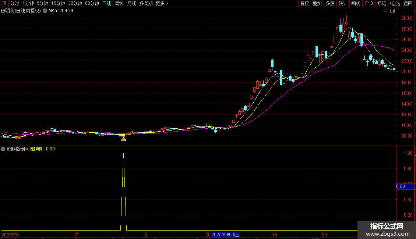Open the 多股 multi-stock view
Screen dimensions: 416x239
pyautogui.click(x=330, y=3)
